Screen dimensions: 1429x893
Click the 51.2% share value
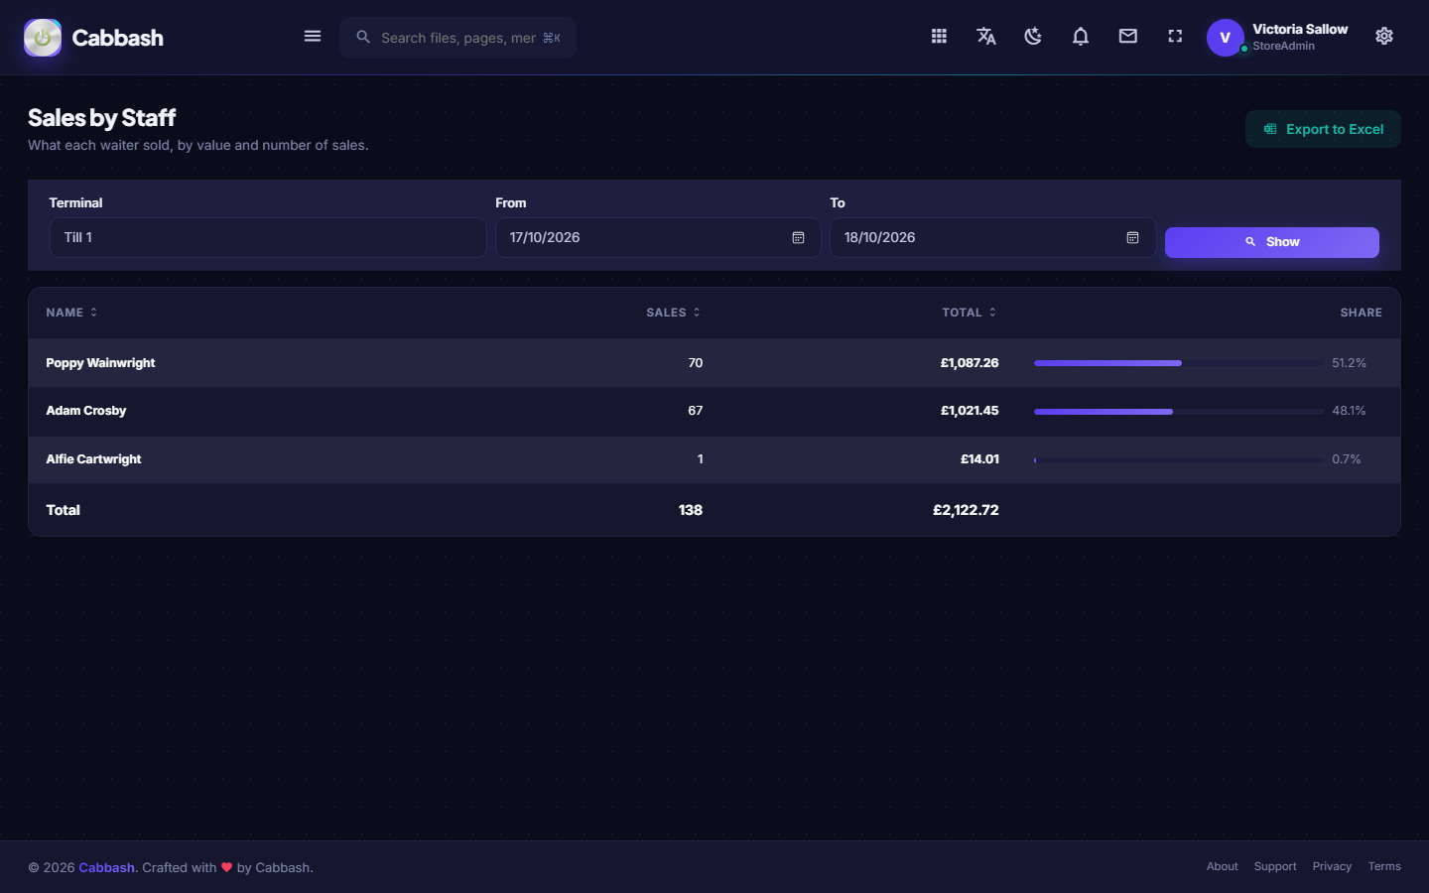click(x=1349, y=363)
